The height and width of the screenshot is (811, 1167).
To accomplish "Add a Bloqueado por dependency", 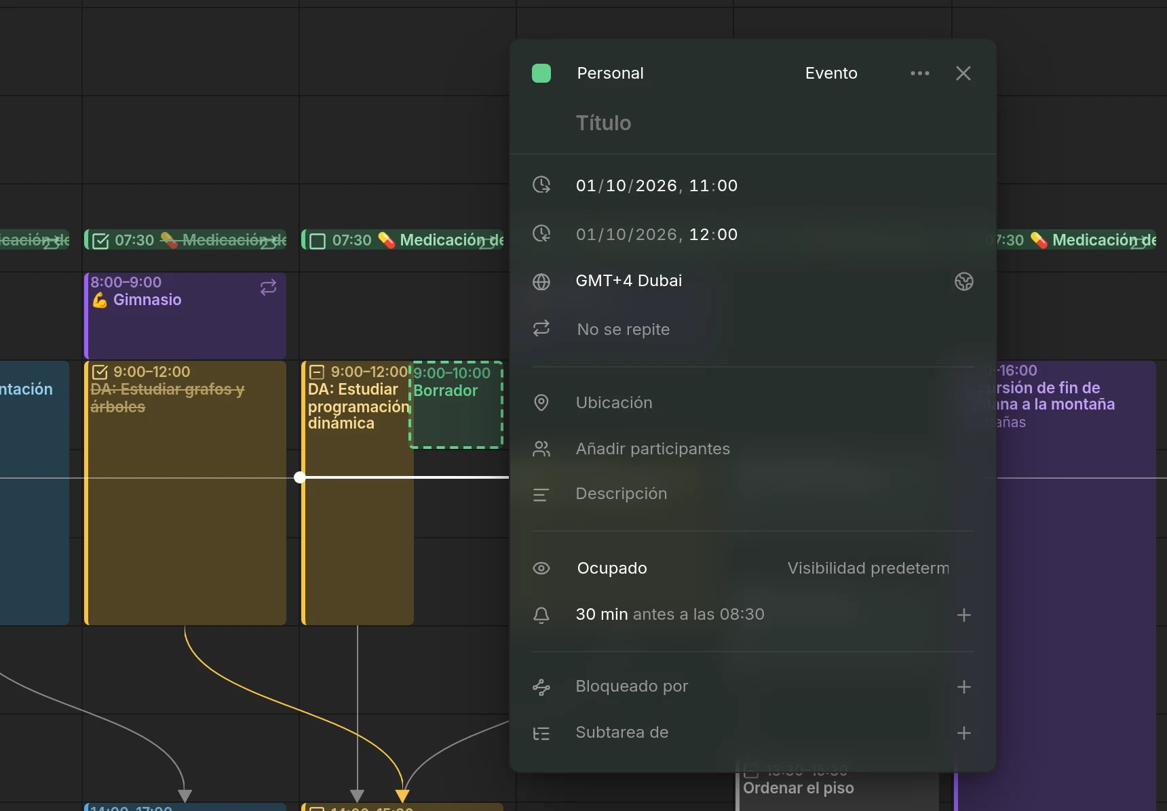I will point(963,687).
